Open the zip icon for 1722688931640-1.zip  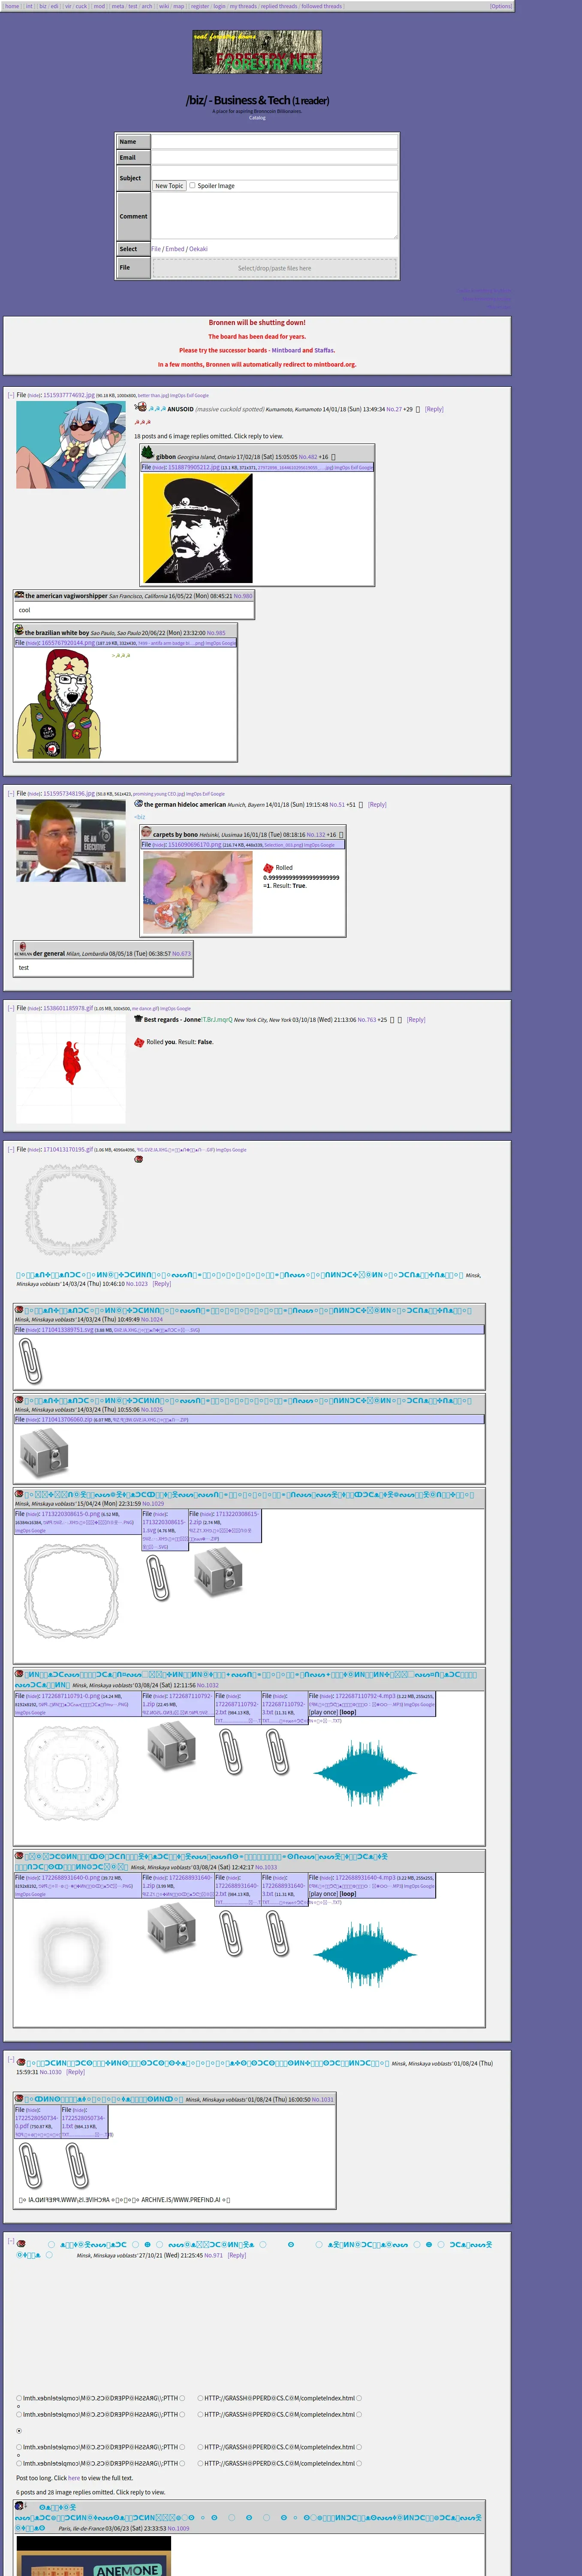tap(172, 1929)
